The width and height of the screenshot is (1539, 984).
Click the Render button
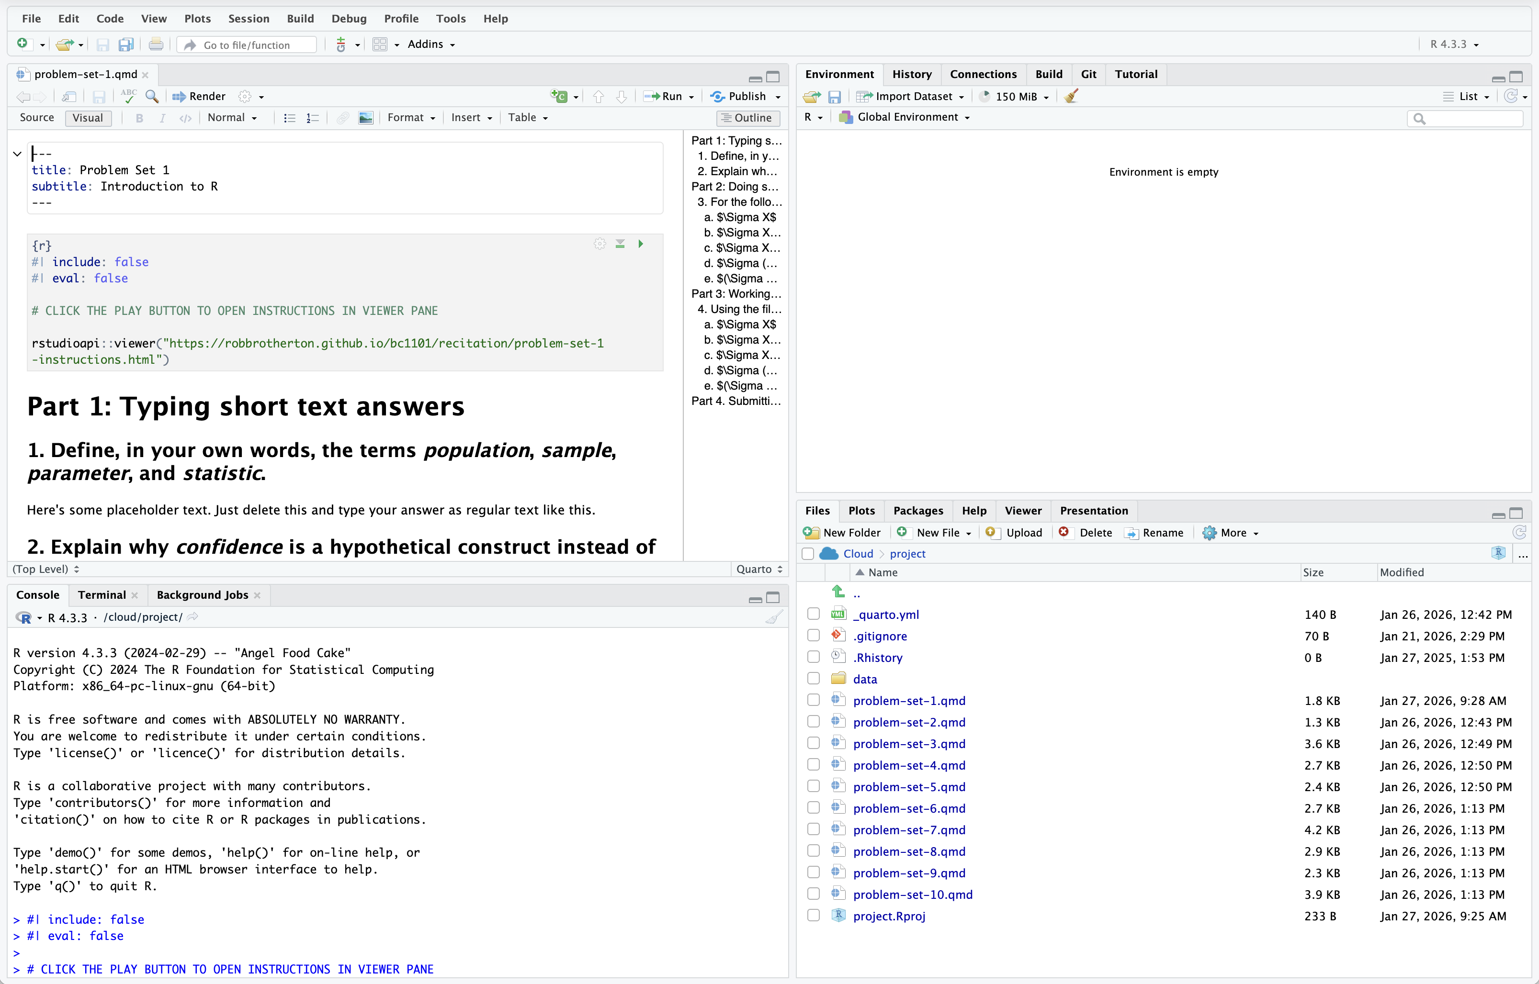(x=199, y=97)
